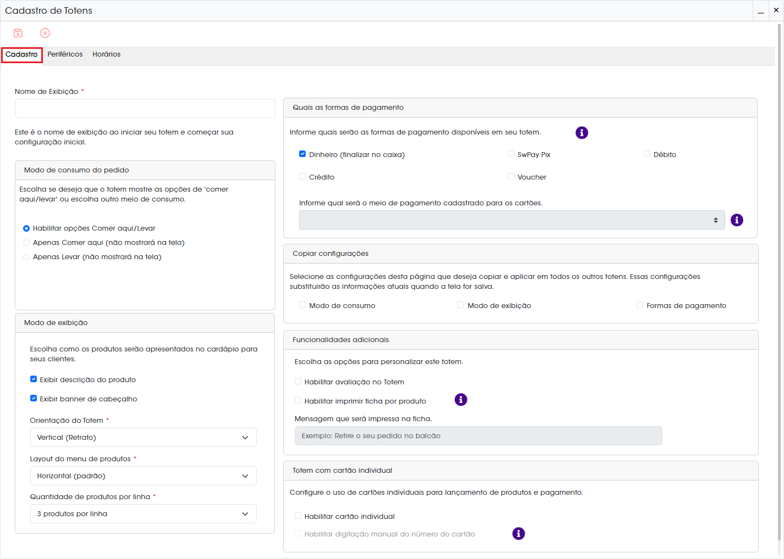Click info icon beside imprimir ficha por produto
Screen dimensions: 784x559
461,400
